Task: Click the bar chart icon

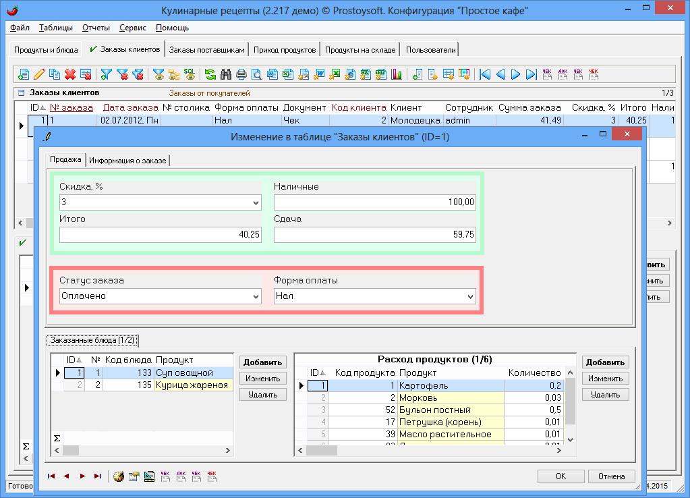Action: 397,74
